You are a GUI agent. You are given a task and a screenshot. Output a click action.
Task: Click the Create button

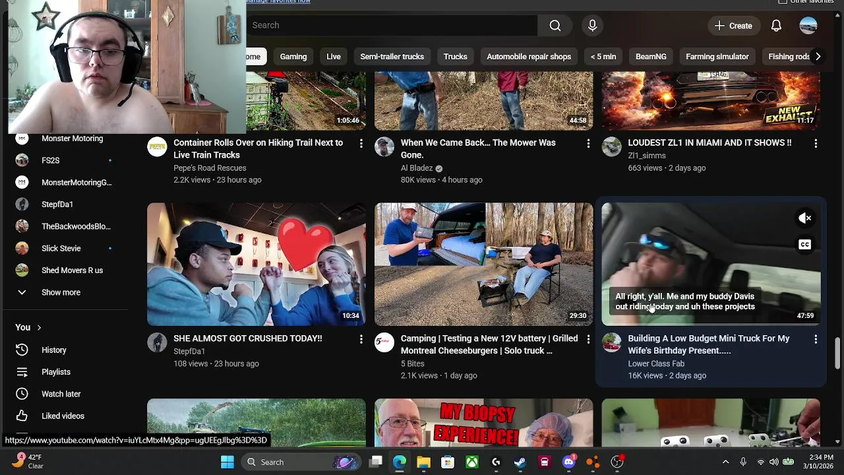pos(733,26)
